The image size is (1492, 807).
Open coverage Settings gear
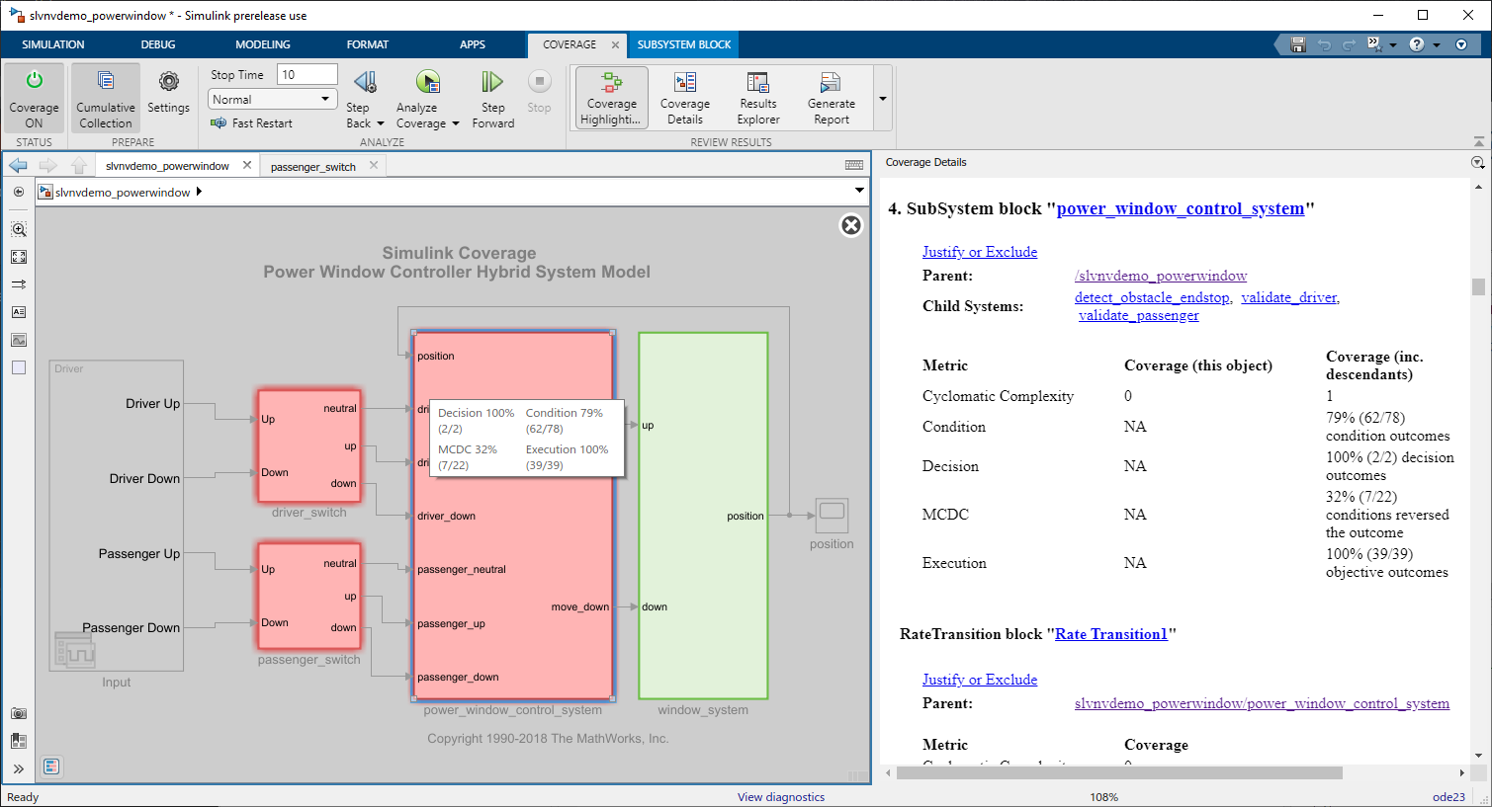(x=168, y=83)
